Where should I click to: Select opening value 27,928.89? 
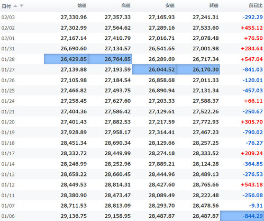point(74,132)
